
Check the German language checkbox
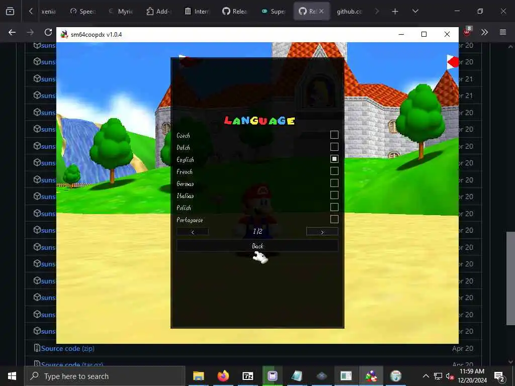[x=334, y=183]
